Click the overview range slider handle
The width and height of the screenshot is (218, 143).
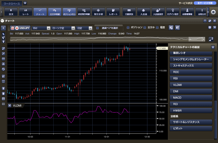(x=196, y=39)
